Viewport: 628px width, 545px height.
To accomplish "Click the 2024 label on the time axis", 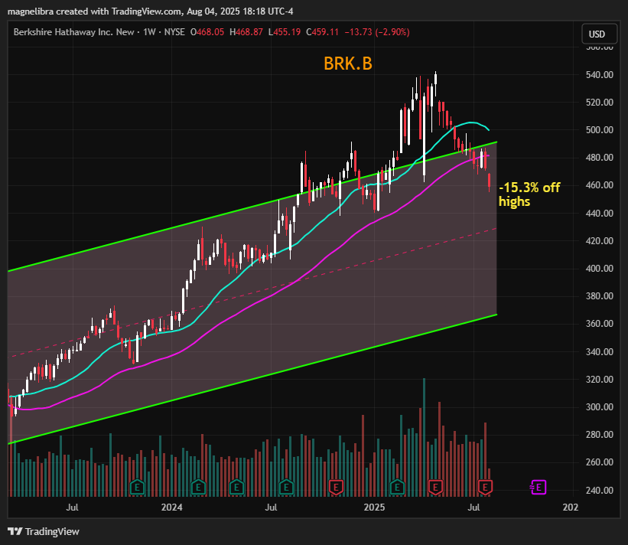I will [x=171, y=507].
